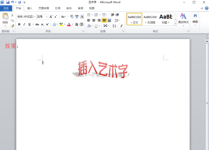Switch to View tab
The width and height of the screenshot is (209, 150).
coord(92,8)
